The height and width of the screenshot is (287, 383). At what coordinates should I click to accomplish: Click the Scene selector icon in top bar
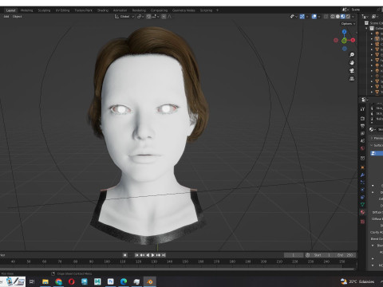tap(345, 10)
